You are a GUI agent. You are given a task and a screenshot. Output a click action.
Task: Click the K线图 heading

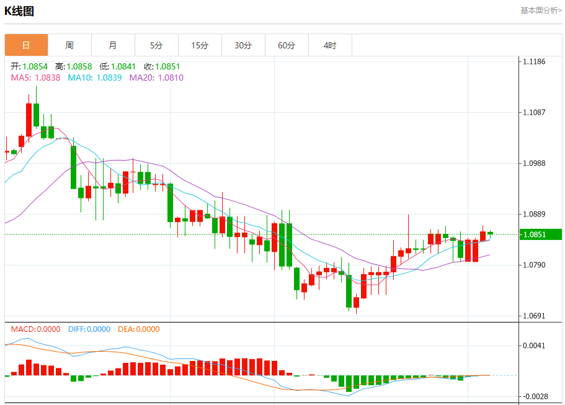click(x=19, y=11)
